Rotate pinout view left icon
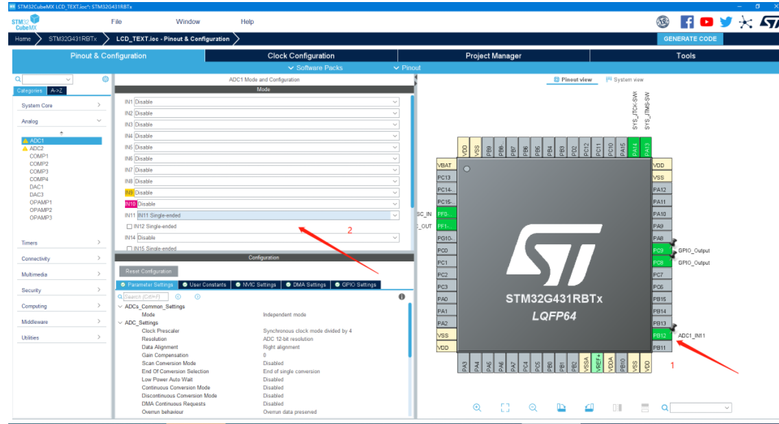Screen dimensions: 779x424 561,408
